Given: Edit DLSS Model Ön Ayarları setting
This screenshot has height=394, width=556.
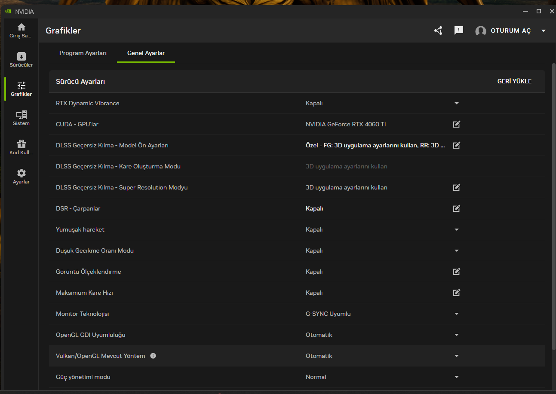Looking at the screenshot, I should click(457, 145).
